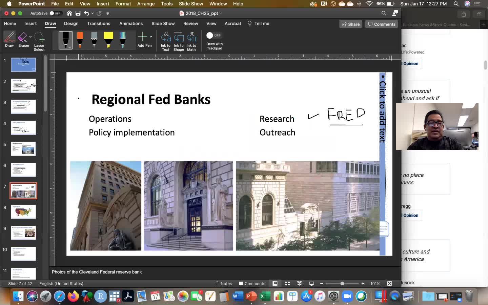The image size is (488, 305).
Task: Click the search magnifier in PowerPoint title bar
Action: click(x=384, y=13)
